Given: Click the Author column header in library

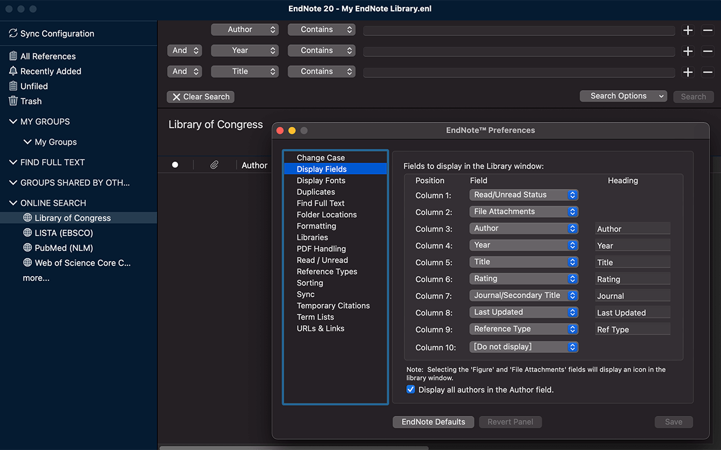Looking at the screenshot, I should 254,165.
